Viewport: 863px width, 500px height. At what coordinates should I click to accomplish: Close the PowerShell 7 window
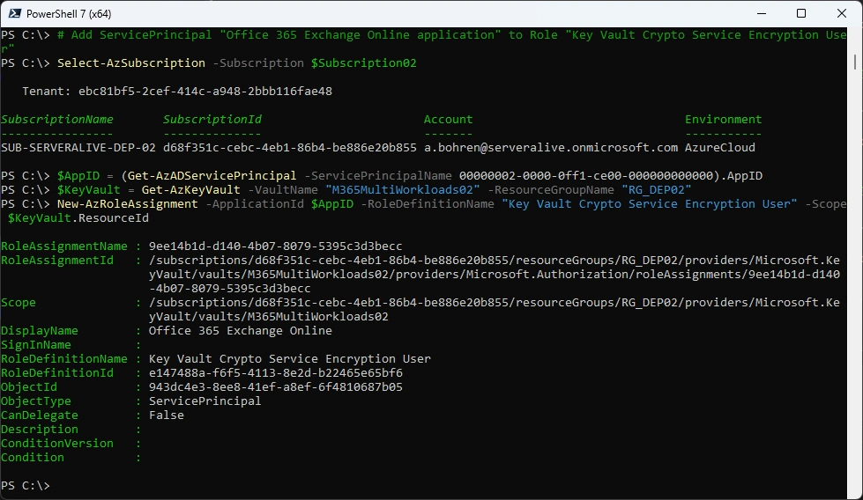point(842,13)
